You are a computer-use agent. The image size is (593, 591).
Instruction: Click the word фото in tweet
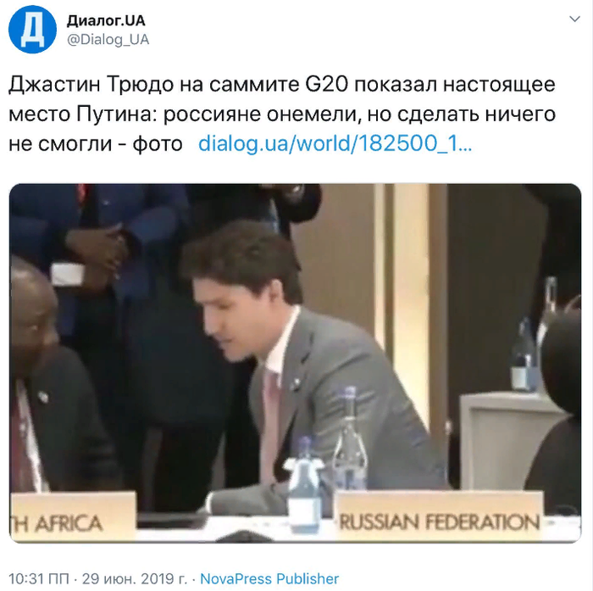(x=158, y=144)
